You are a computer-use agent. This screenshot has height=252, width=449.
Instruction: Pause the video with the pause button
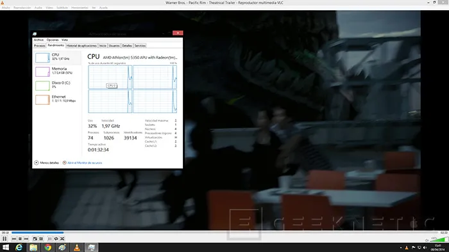(4, 239)
